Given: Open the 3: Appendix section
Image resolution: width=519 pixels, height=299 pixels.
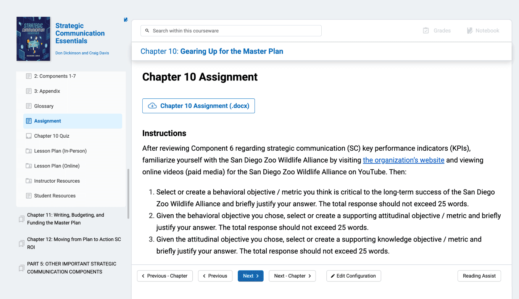Looking at the screenshot, I should (47, 91).
